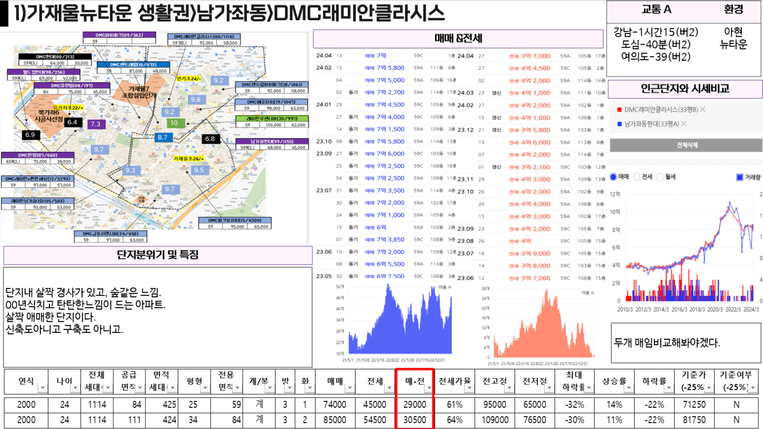This screenshot has width=763, height=429.
Task: Open the 방 column filter dropdown
Action: pos(291,388)
